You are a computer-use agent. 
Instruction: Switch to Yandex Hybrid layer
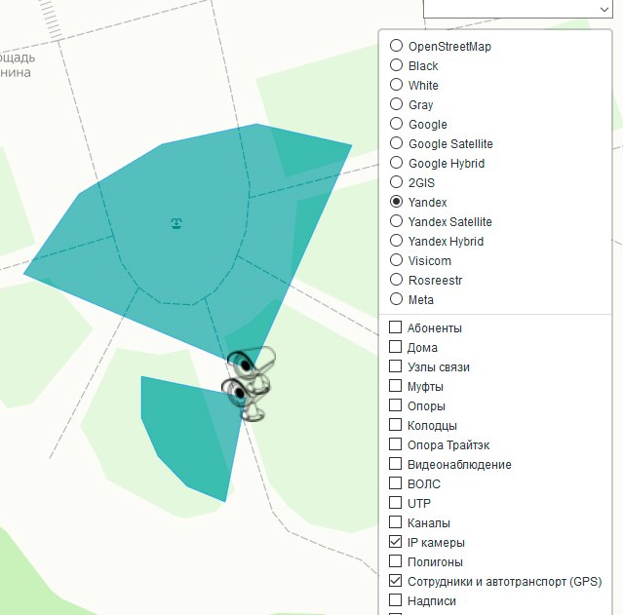click(396, 241)
